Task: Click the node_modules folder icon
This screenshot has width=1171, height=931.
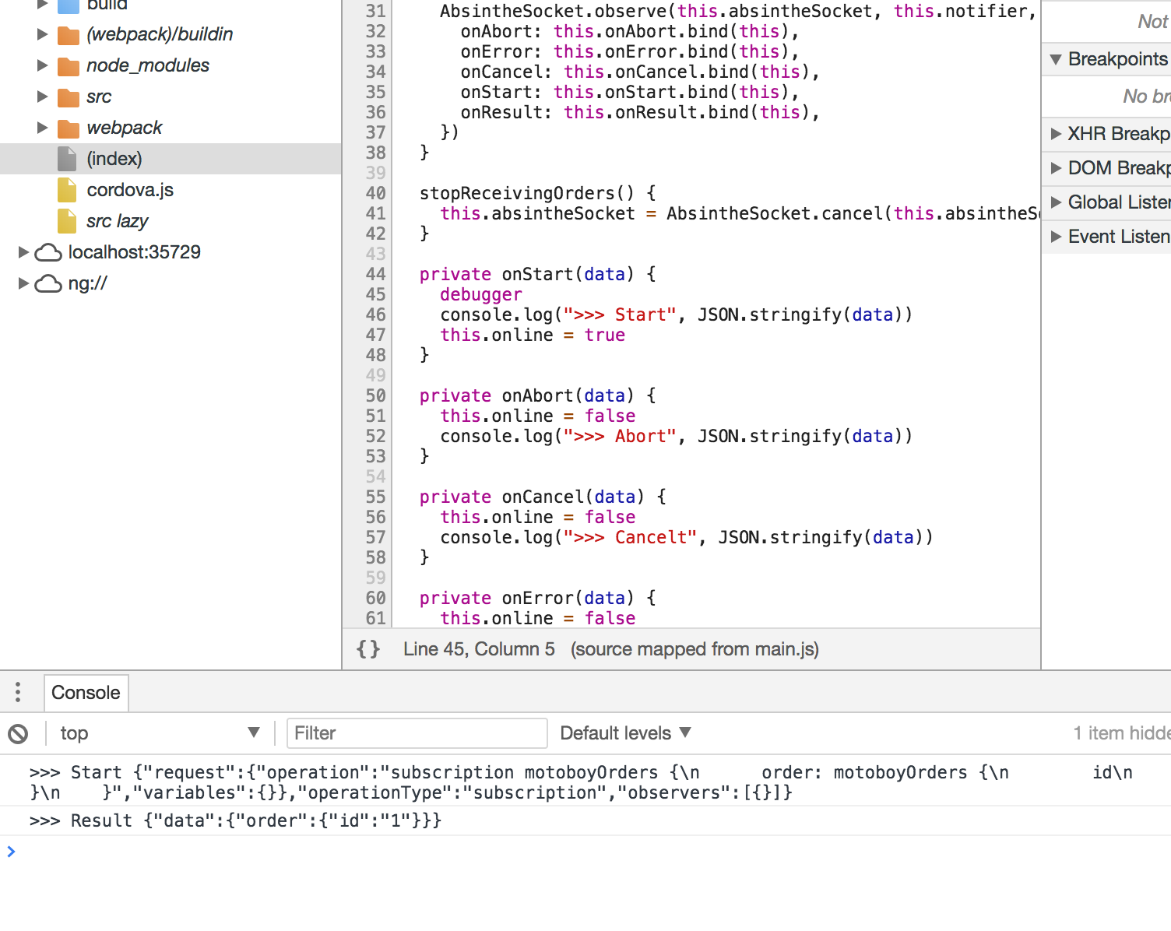Action: coord(67,65)
